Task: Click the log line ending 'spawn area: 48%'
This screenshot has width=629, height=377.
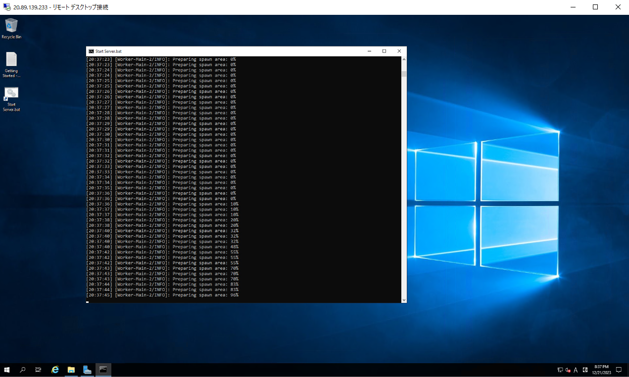Action: coord(162,247)
